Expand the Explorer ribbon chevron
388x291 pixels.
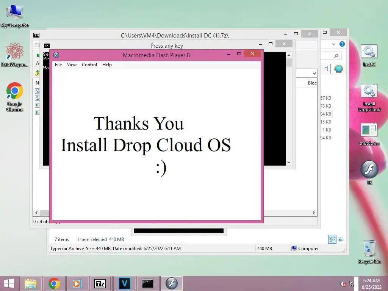334,44
